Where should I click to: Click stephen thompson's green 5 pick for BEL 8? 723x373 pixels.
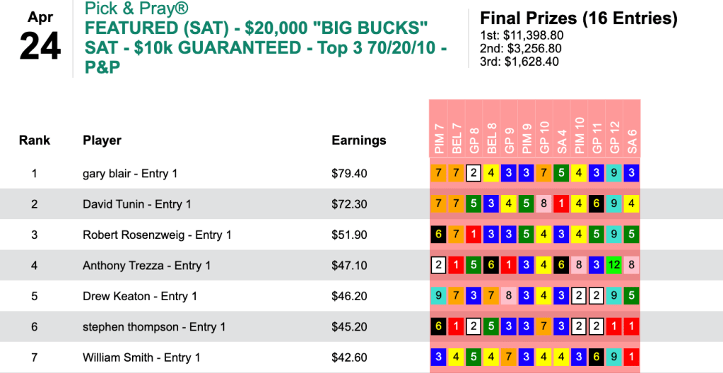(491, 326)
